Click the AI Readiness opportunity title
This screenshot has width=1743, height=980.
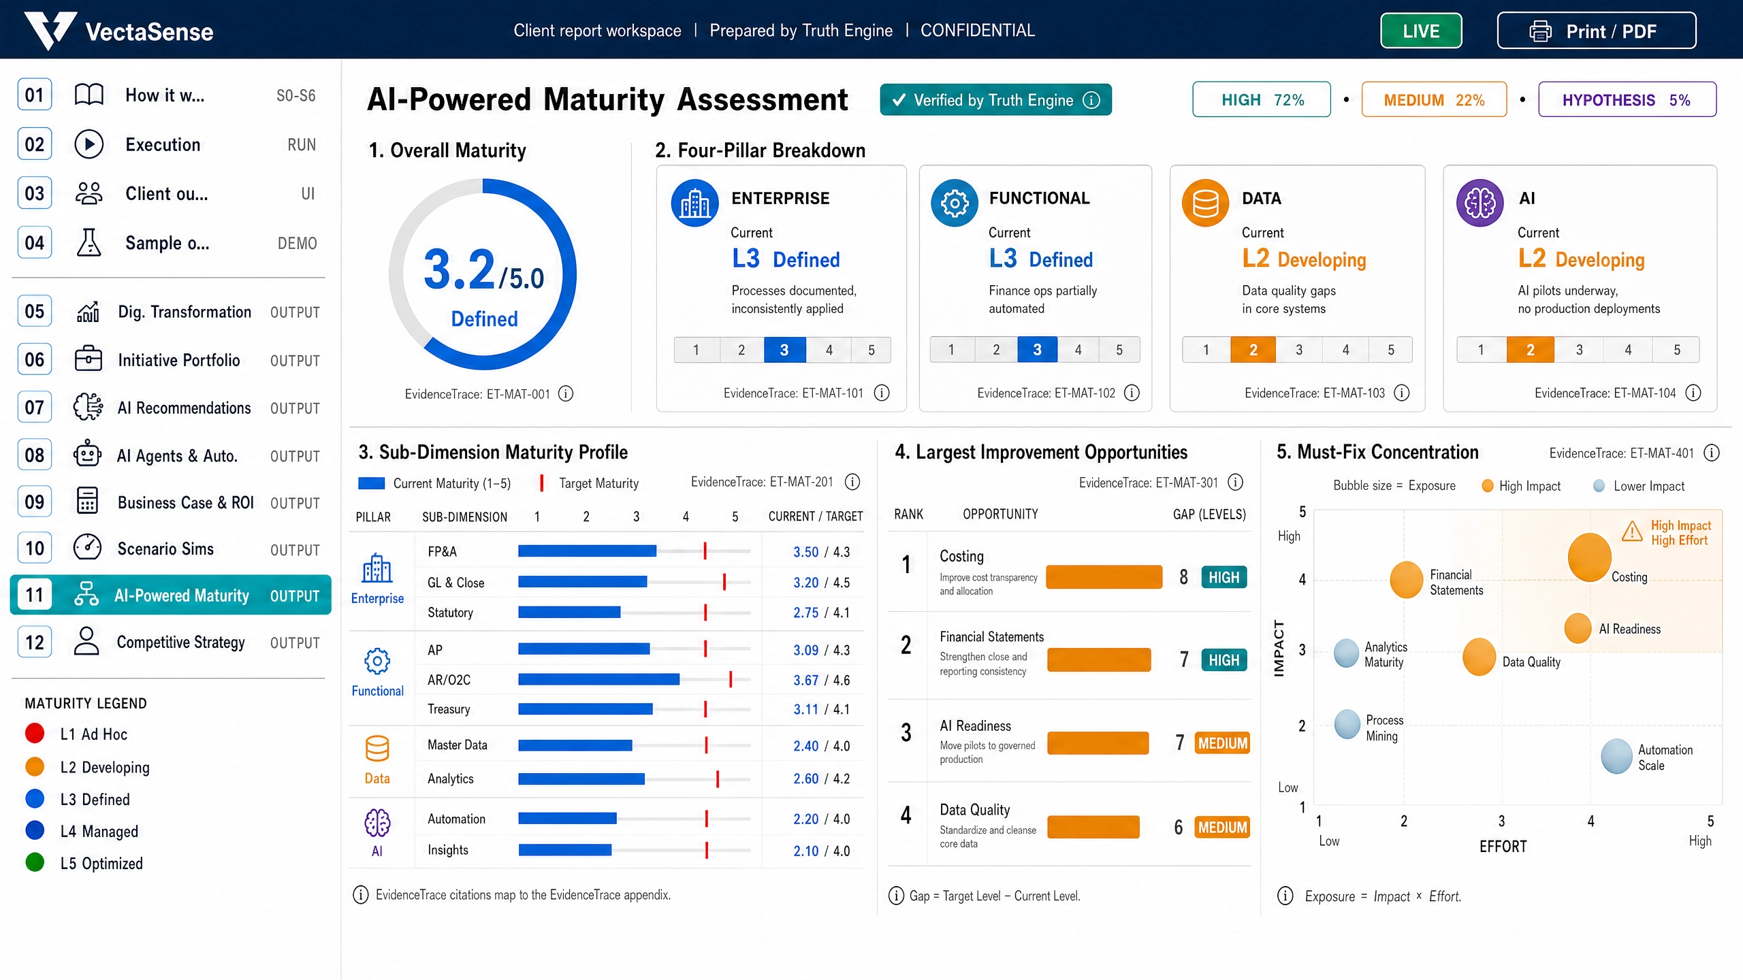pyautogui.click(x=975, y=725)
